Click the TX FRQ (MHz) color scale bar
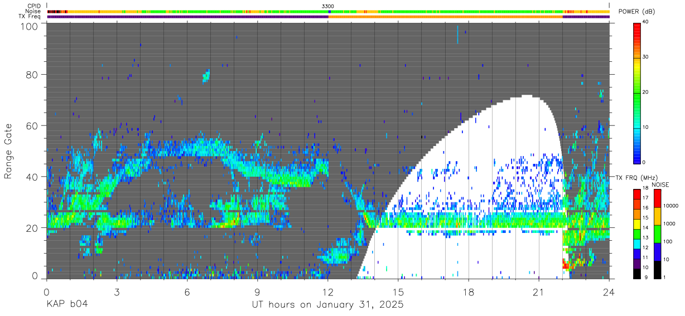This screenshot has width=685, height=316. 637,234
